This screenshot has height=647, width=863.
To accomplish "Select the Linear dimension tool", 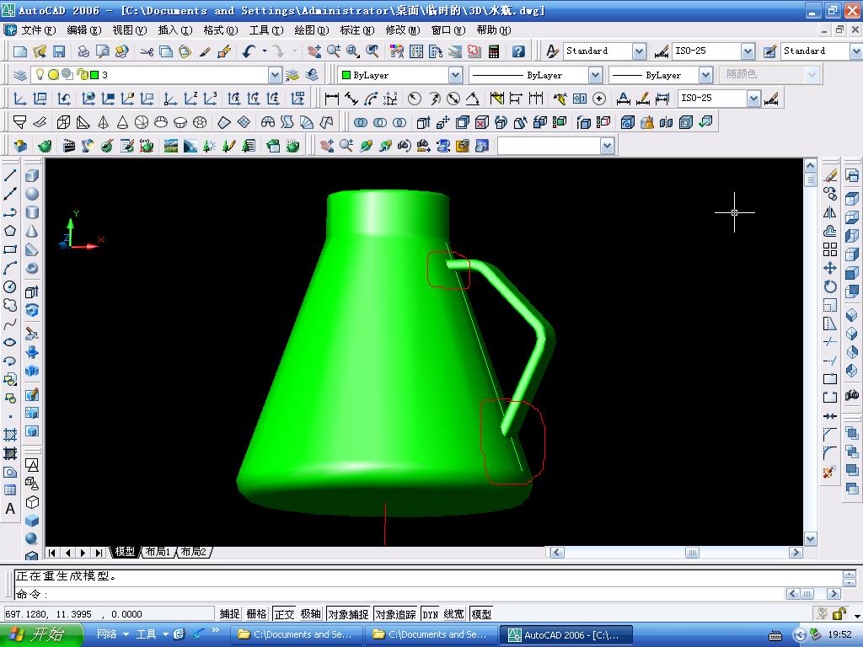I will [331, 99].
